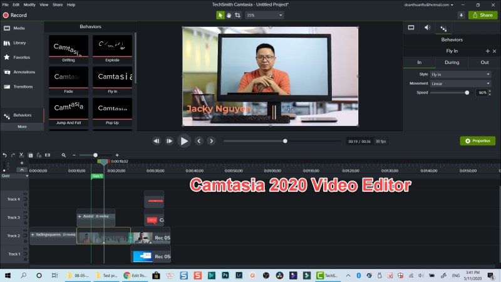Switch to the During tab in Behaviors
Viewport: 501px width, 282px height.
click(x=452, y=63)
